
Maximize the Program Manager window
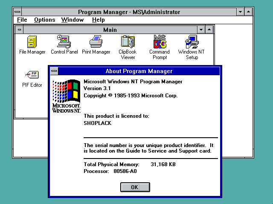249,12
